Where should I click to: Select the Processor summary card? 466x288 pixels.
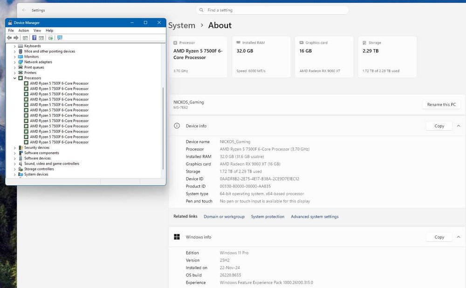pos(198,57)
